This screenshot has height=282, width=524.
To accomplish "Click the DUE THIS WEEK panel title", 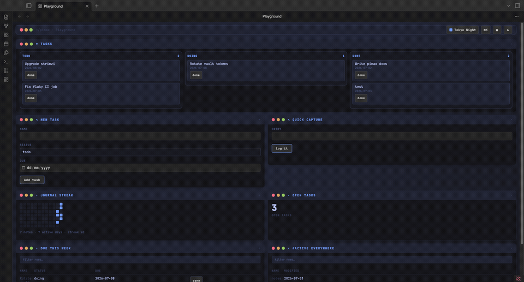I will (56, 249).
